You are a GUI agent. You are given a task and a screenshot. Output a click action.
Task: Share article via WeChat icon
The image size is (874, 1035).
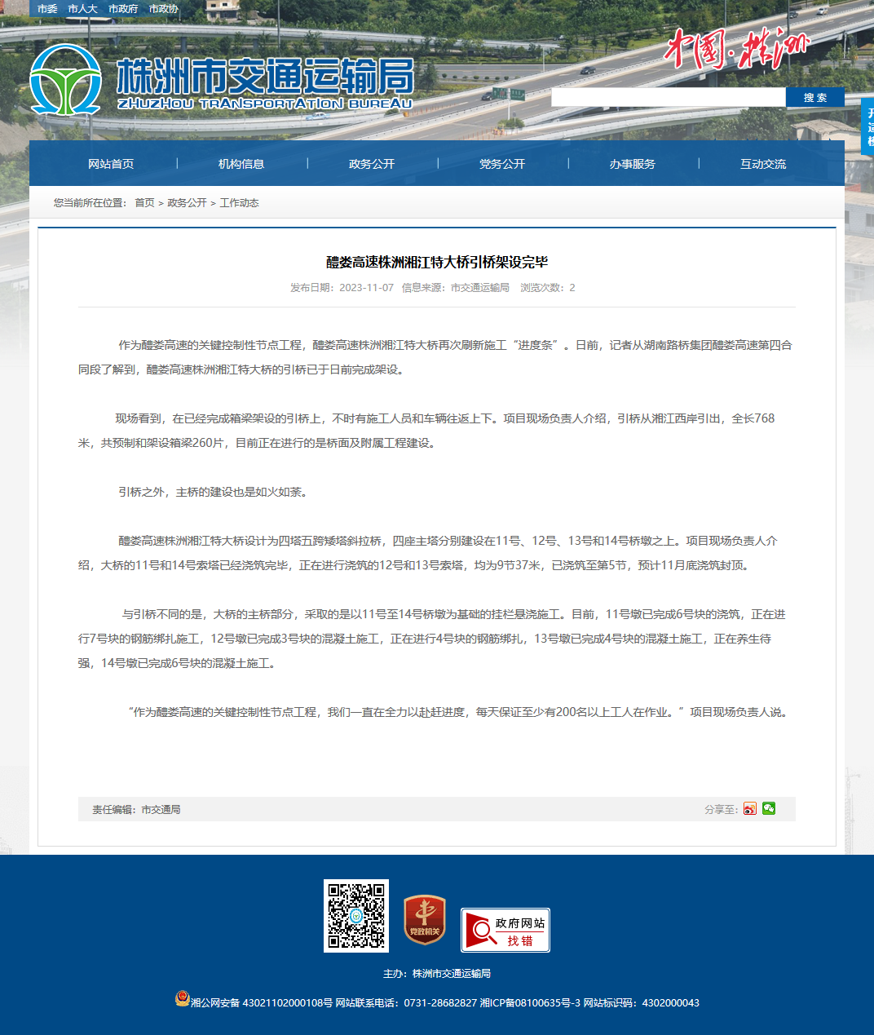769,808
